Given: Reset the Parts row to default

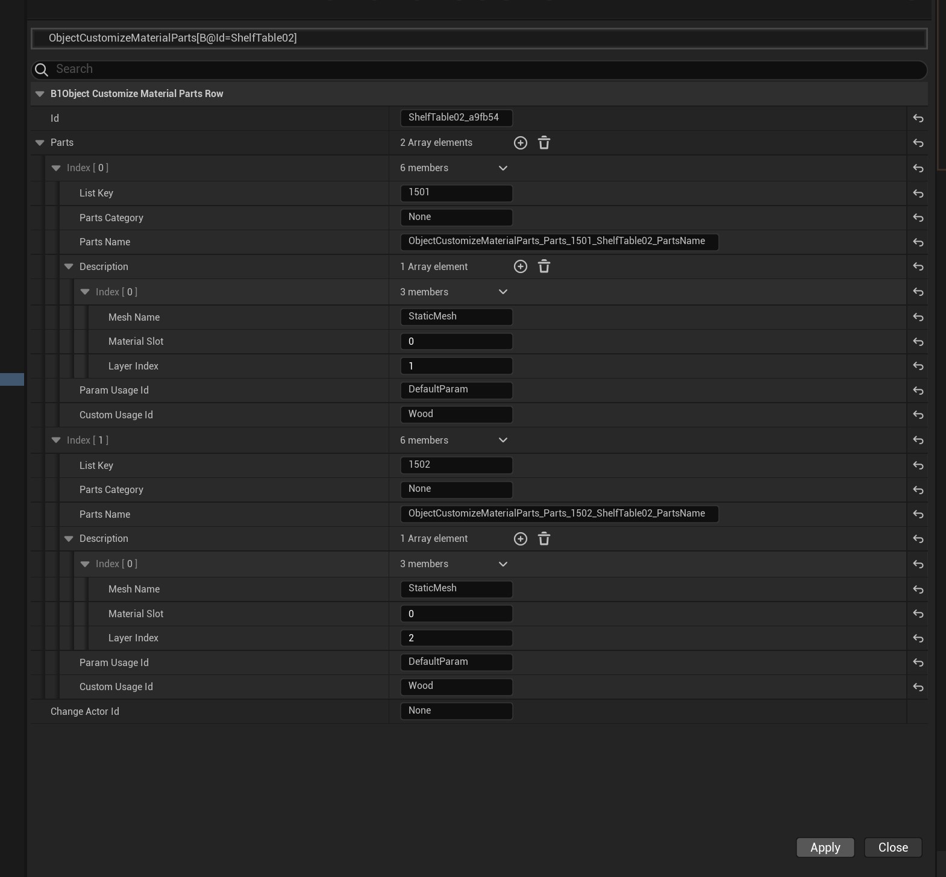Looking at the screenshot, I should [x=918, y=143].
